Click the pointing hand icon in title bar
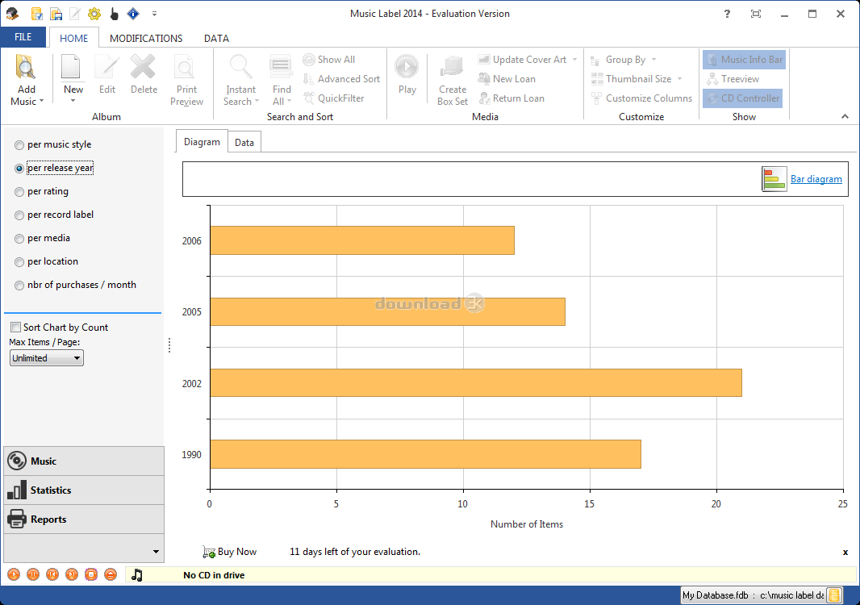Screen dimensions: 860x605 point(114,14)
